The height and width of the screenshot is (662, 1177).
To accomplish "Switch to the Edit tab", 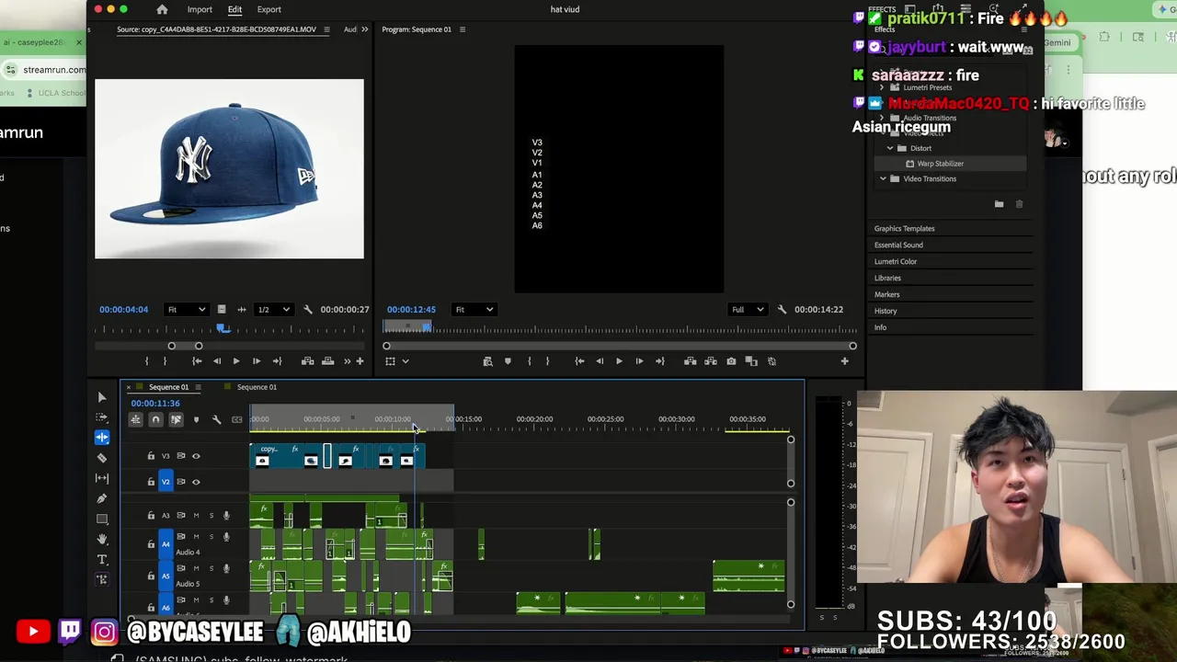I will 234,9.
